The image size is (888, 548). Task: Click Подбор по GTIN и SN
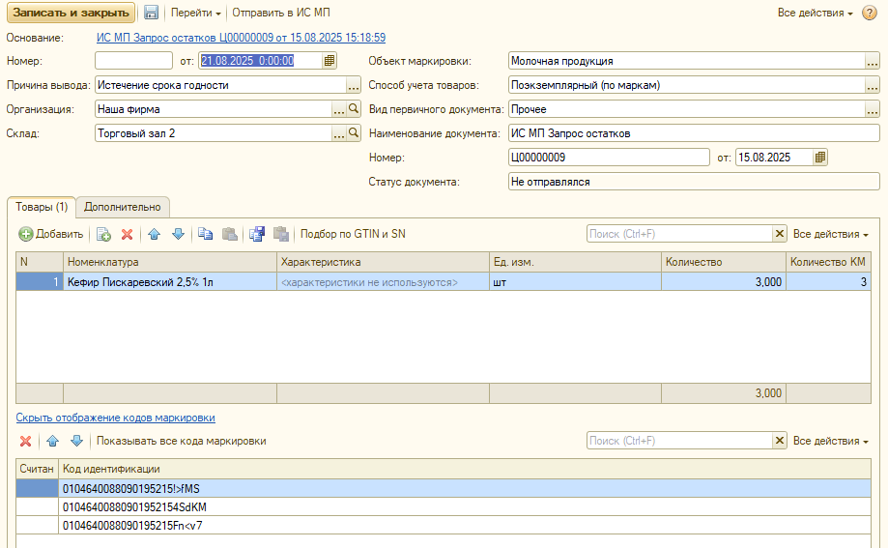(353, 234)
